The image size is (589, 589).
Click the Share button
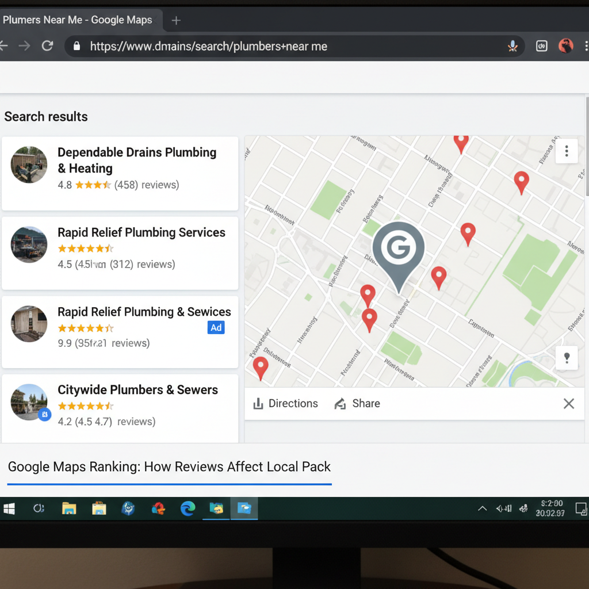click(357, 403)
